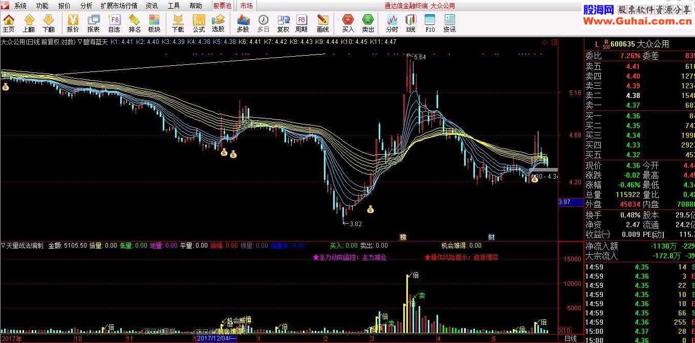Open the 排名 ranking icon

[x=135, y=23]
